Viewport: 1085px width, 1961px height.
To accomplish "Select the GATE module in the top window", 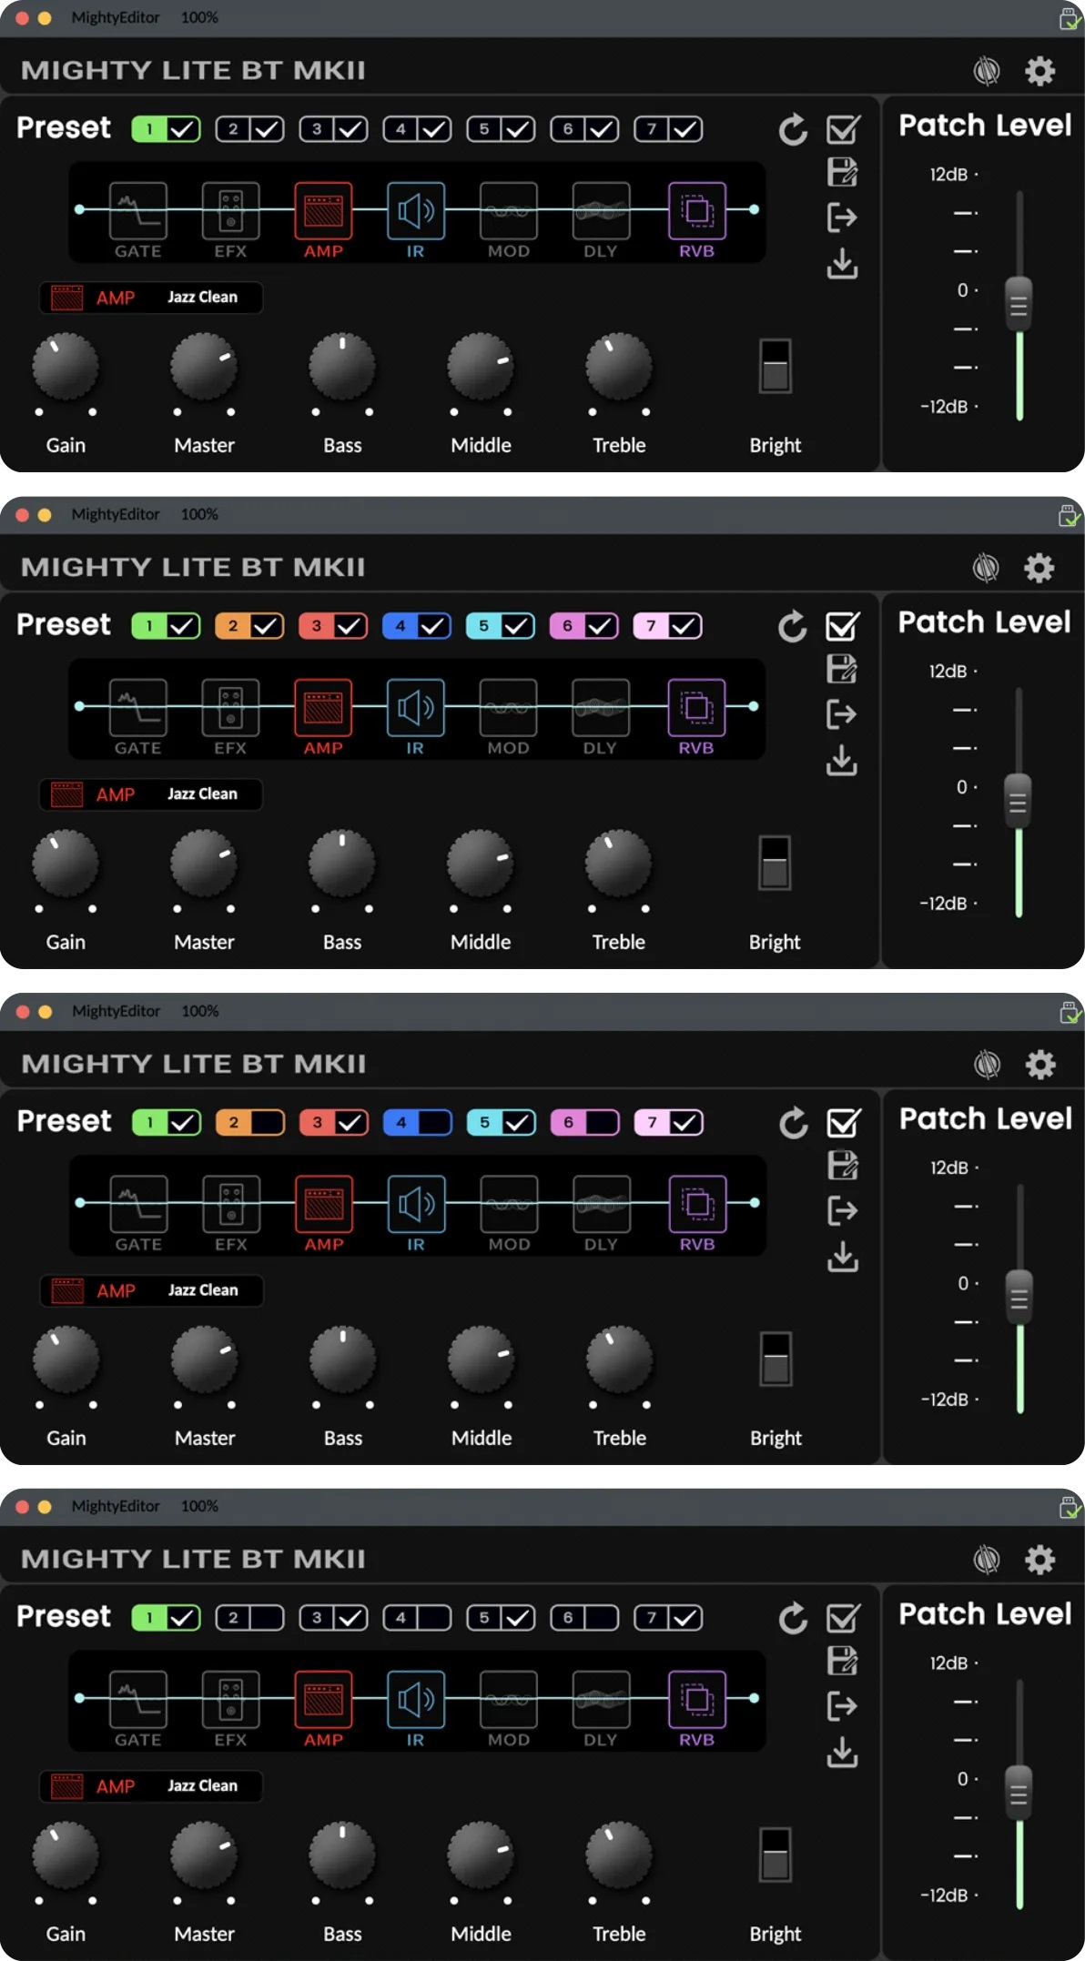I will 137,210.
